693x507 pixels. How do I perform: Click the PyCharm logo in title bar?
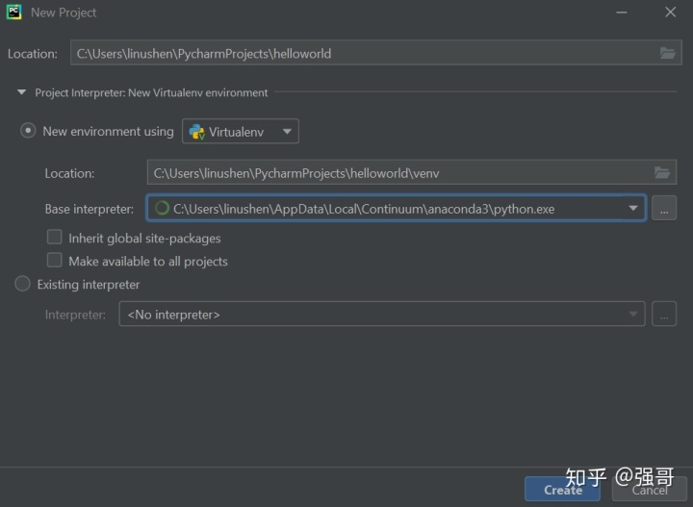pyautogui.click(x=13, y=12)
